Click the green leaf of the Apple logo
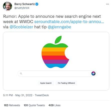Screen dimensions: 112x110 (58, 40)
